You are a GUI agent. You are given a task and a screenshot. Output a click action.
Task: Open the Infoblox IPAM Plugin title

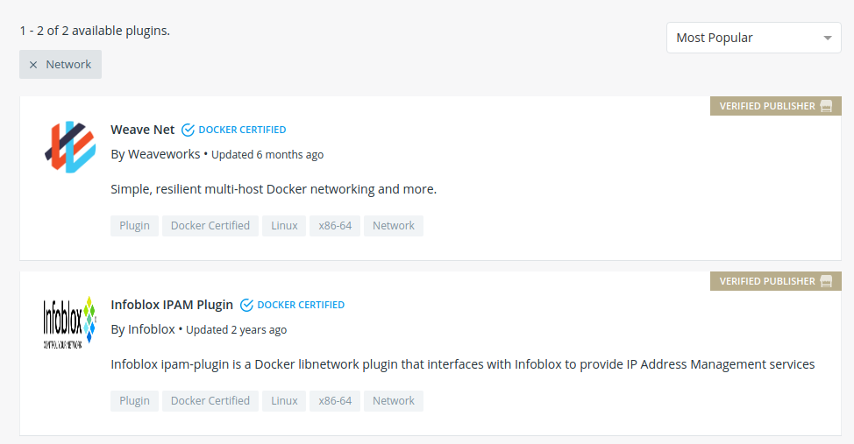pos(172,305)
